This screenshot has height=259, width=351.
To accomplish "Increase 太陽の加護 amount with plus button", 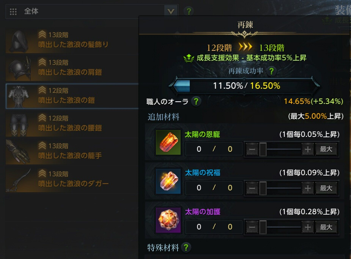I will (x=308, y=227).
